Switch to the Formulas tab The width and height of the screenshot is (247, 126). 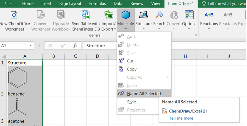97,3
